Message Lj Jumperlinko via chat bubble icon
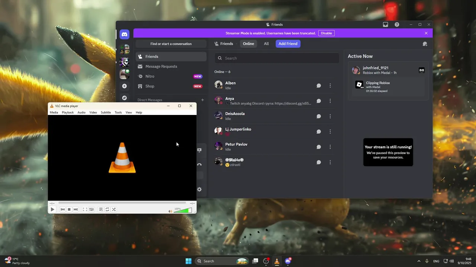Image resolution: width=476 pixels, height=267 pixels. [319, 132]
